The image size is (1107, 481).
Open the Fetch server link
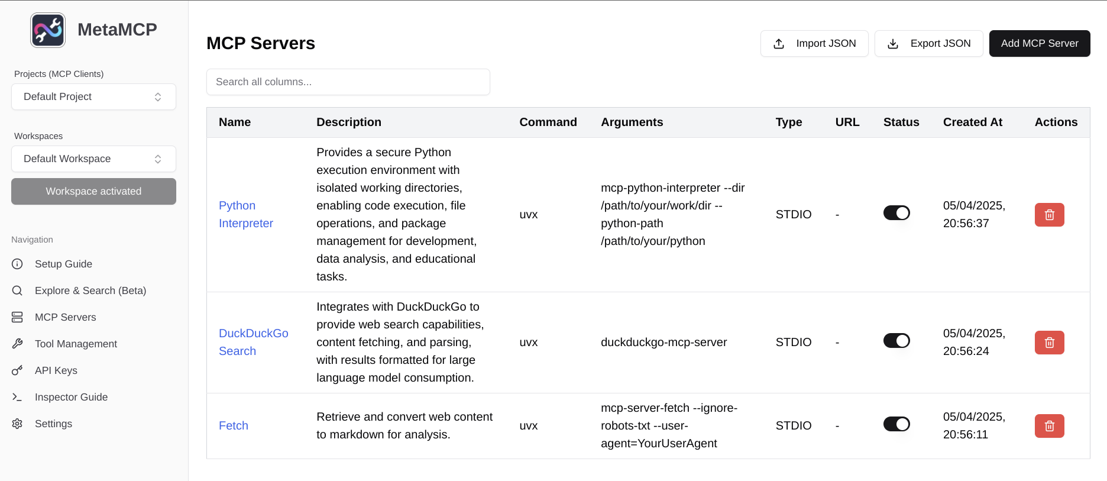[x=234, y=426]
